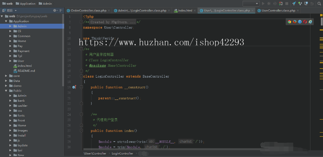Select the laydate folder in tree
This screenshot has width=323, height=157.
click(x=20, y=146)
